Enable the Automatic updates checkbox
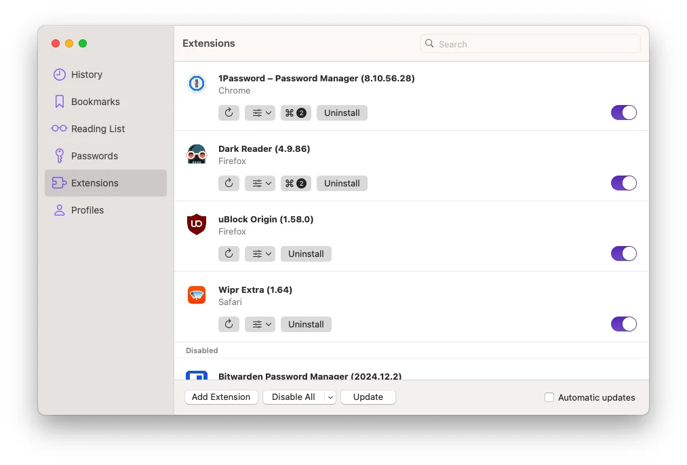Viewport: 687px width, 465px height. (x=549, y=398)
